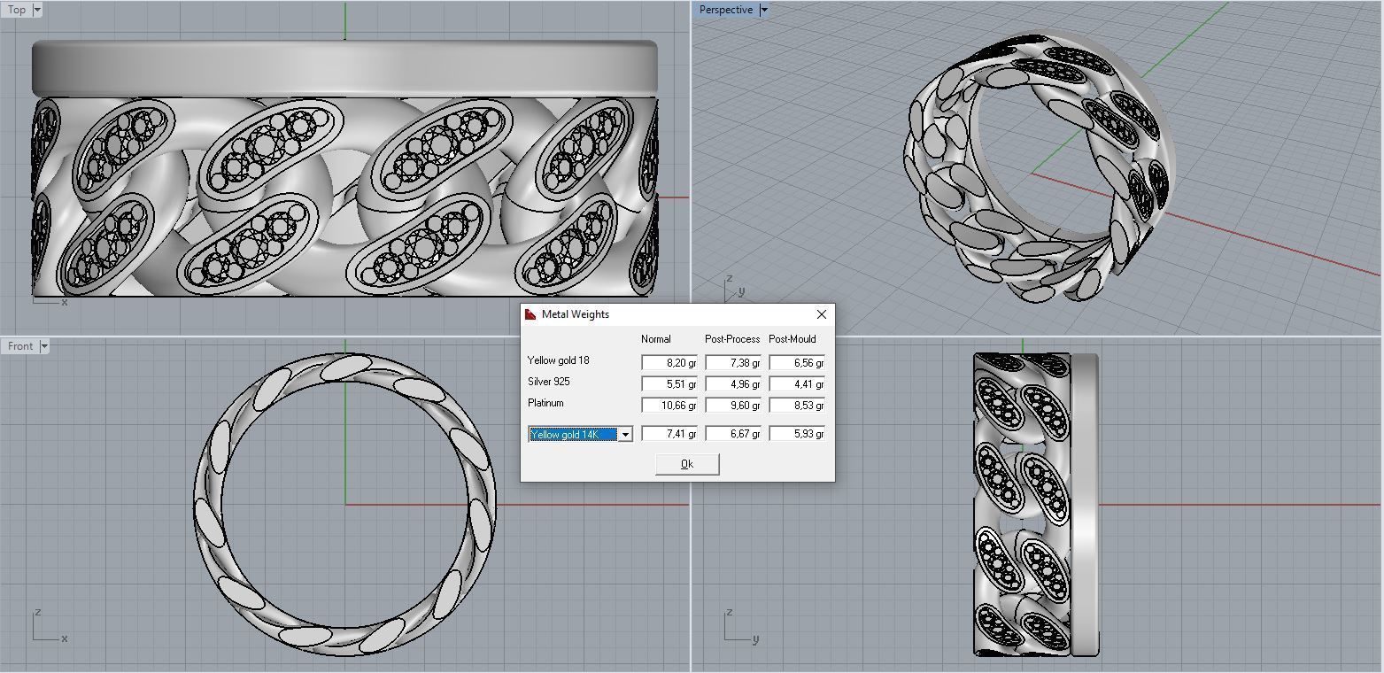Click the 6,67 gr Post-Process field
1384x673 pixels.
(733, 433)
